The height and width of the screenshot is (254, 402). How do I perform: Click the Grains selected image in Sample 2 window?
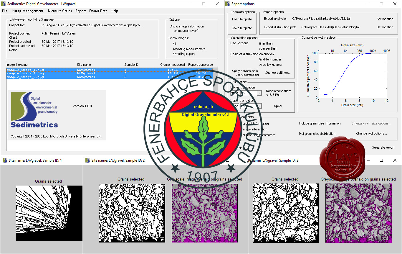tap(132, 213)
